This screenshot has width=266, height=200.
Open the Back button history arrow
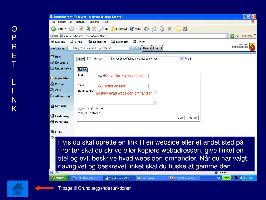(x=66, y=29)
